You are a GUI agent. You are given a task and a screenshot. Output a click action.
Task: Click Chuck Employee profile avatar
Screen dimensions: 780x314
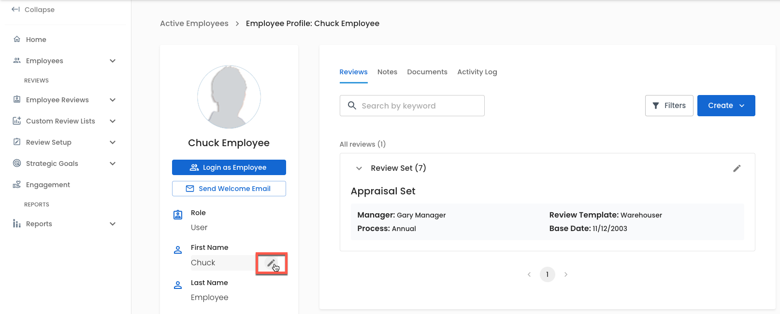point(229,97)
